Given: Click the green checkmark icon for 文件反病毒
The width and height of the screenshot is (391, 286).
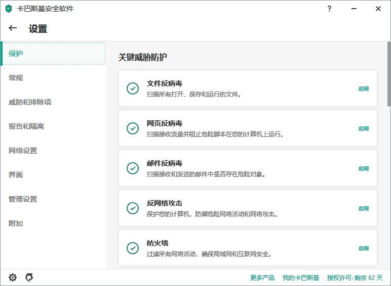Looking at the screenshot, I should pos(133,88).
